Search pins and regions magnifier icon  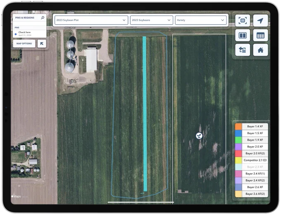[43, 18]
